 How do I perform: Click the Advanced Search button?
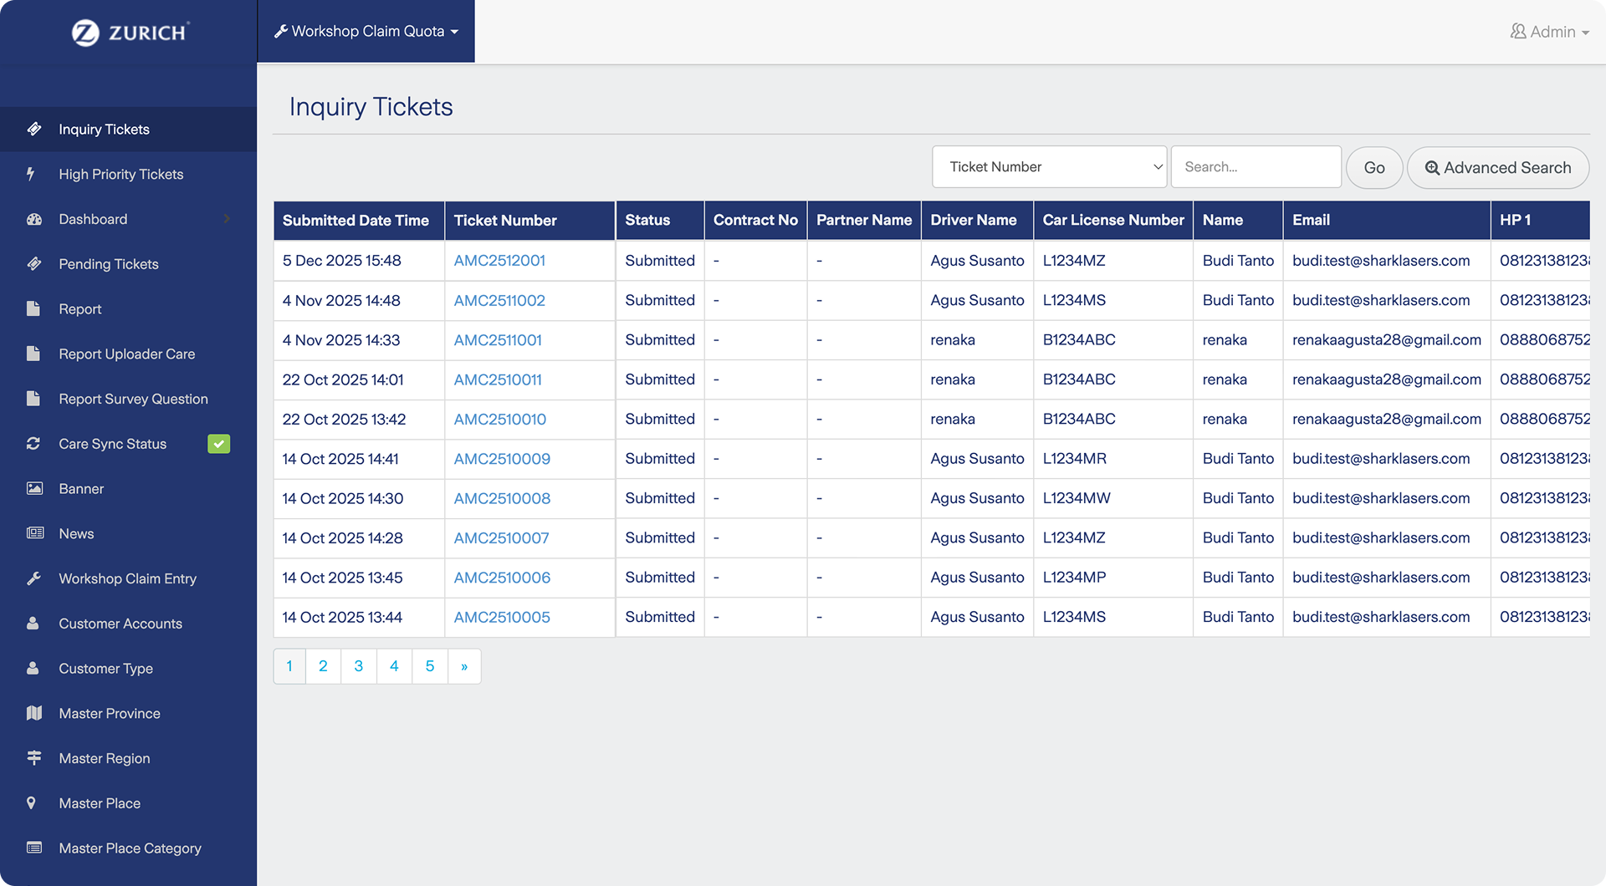[x=1498, y=167]
